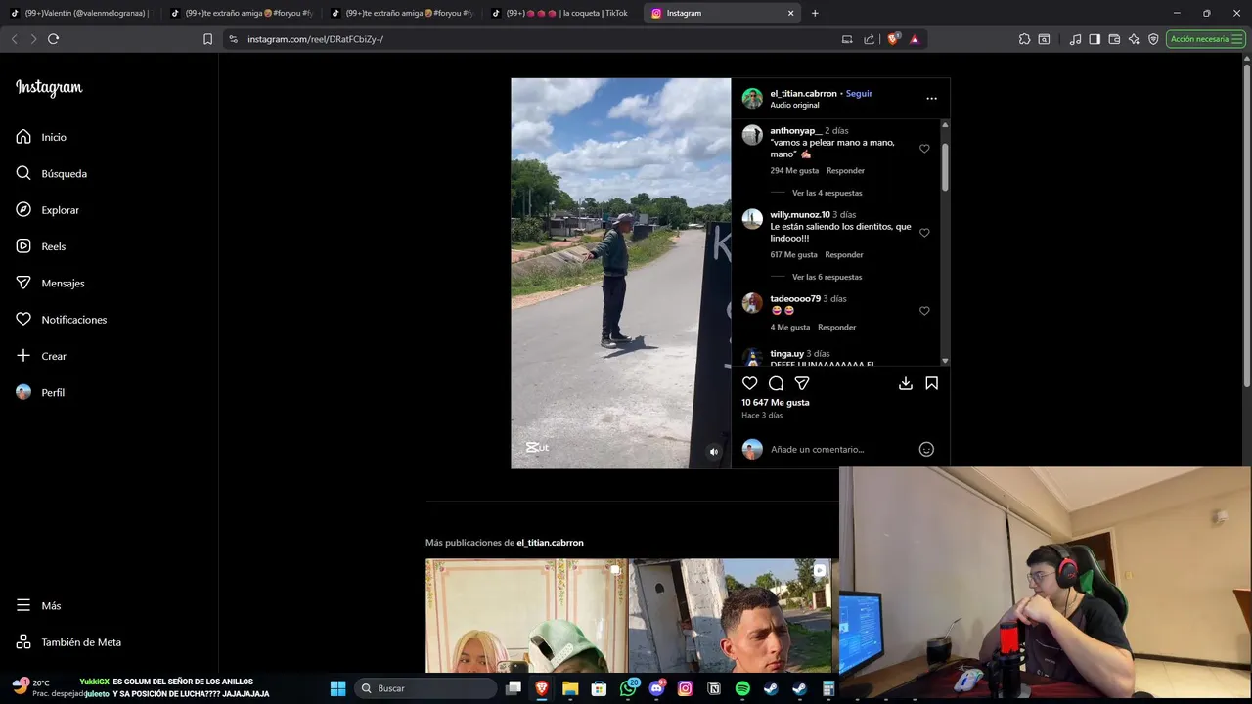Screen dimensions: 1252x704
Task: Like anthonyap__'s comment
Action: 924,149
